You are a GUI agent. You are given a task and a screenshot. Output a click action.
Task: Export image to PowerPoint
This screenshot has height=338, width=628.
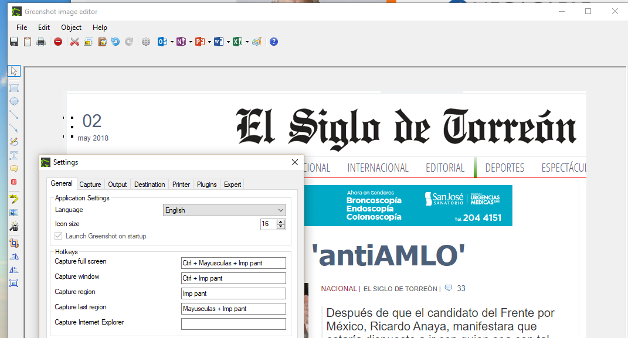(x=200, y=42)
